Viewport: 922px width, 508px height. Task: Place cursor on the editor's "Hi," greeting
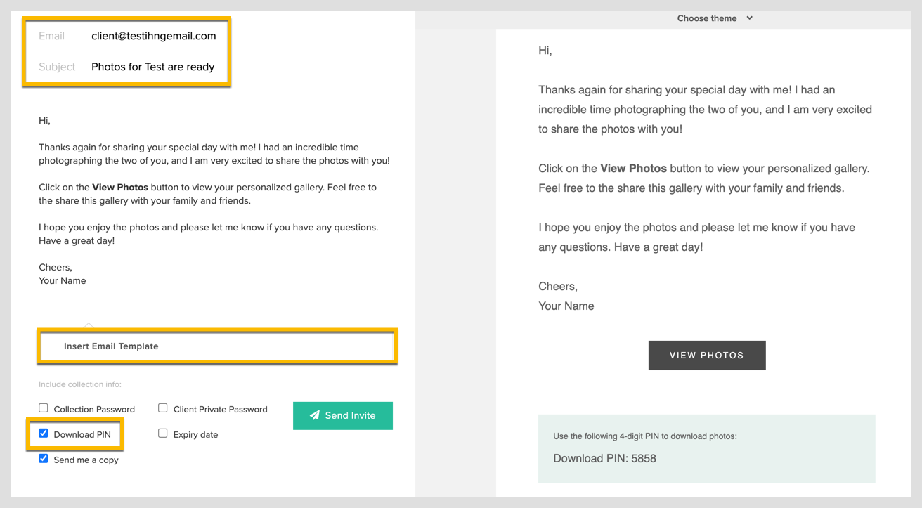tap(45, 121)
